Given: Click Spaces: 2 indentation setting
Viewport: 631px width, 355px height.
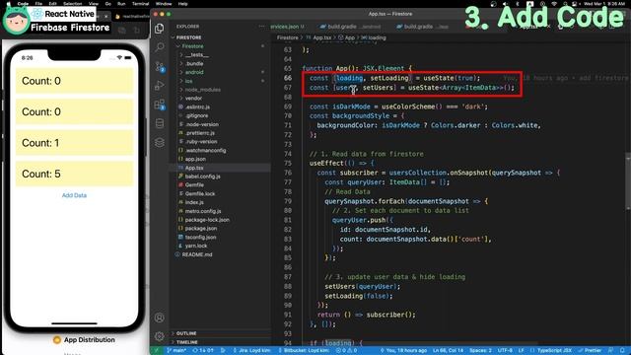Looking at the screenshot, I should [480, 351].
